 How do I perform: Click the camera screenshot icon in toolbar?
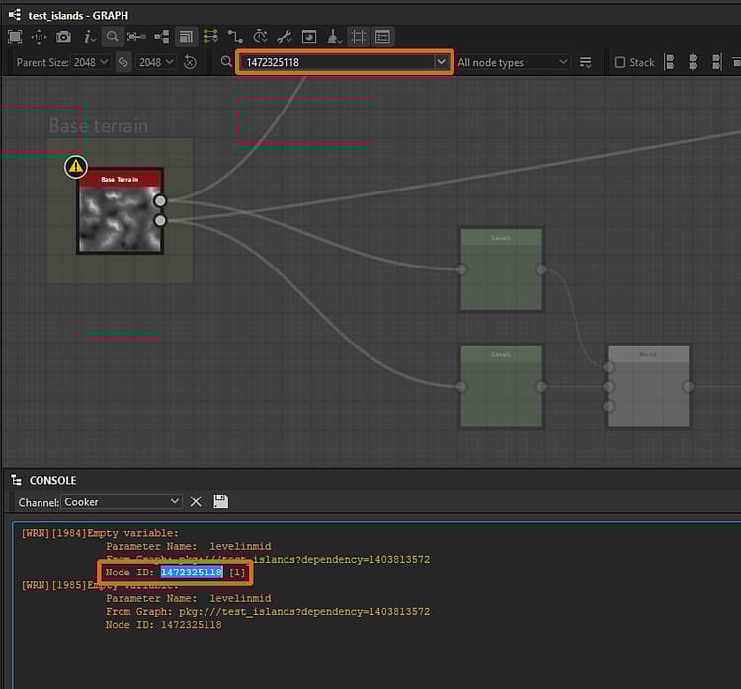click(63, 37)
